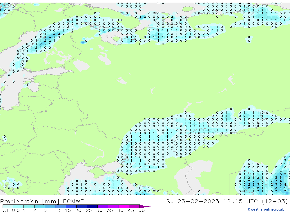Click the 'Precipitation [mm] ECMWF' title text

[x=42, y=201]
